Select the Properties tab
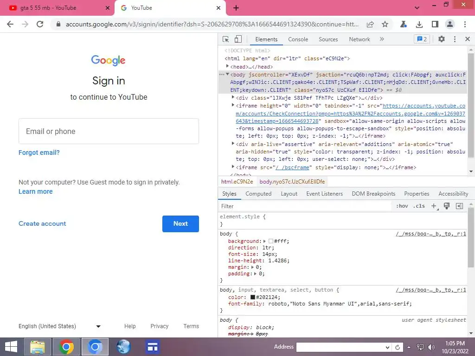 (417, 194)
